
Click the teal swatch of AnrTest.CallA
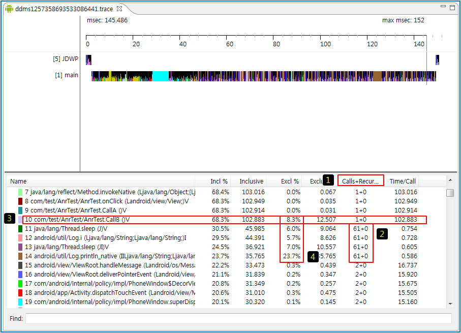[20, 210]
